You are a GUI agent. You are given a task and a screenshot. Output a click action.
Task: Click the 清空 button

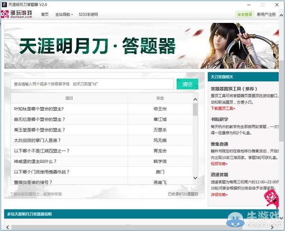[x=187, y=84]
